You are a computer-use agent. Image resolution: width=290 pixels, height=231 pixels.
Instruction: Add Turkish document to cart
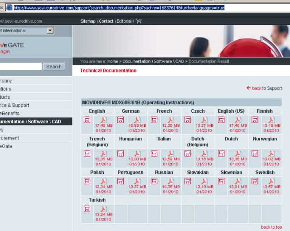coord(87,209)
